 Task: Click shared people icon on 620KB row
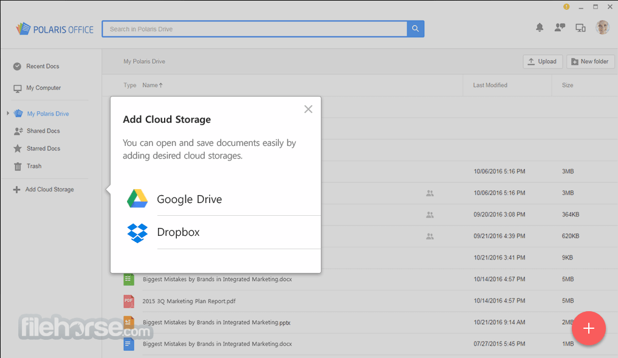430,236
